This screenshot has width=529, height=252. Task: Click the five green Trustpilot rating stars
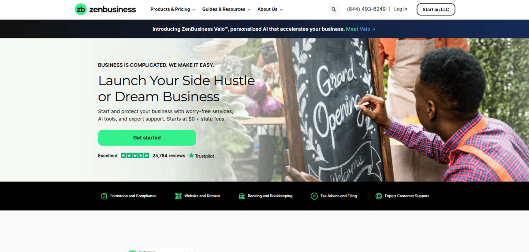pyautogui.click(x=135, y=156)
